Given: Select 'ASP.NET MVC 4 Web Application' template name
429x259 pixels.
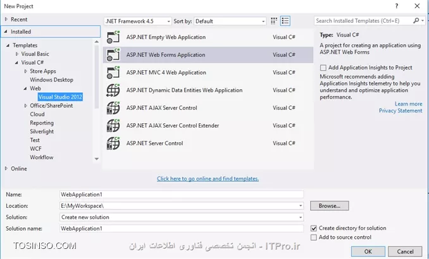Looking at the screenshot, I should [166, 73].
